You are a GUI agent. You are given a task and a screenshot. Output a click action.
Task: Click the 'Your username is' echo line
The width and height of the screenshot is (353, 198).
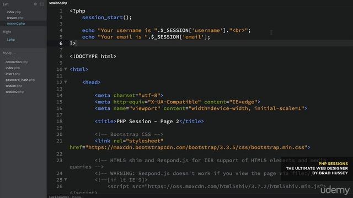(167, 31)
